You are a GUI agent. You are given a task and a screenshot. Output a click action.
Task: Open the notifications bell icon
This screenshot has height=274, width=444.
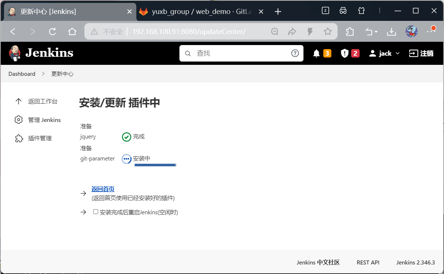click(316, 53)
